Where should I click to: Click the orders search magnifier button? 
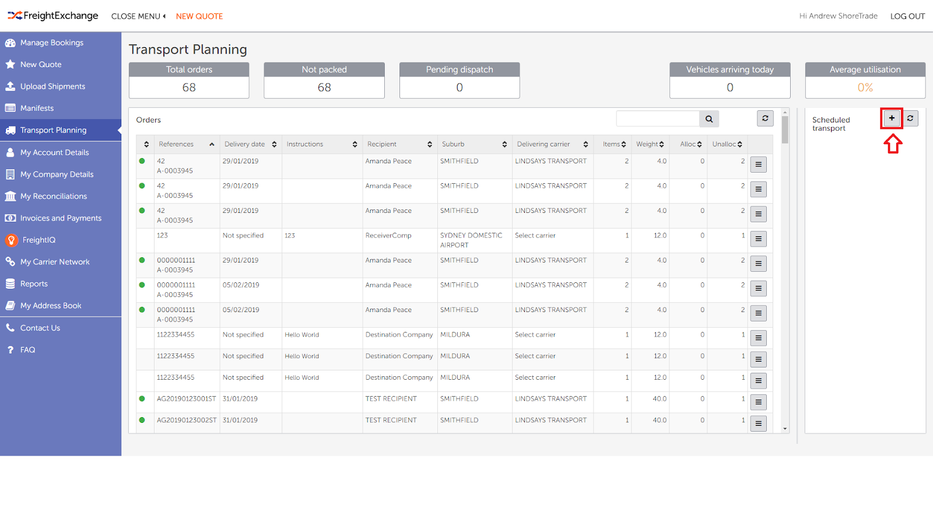point(709,119)
